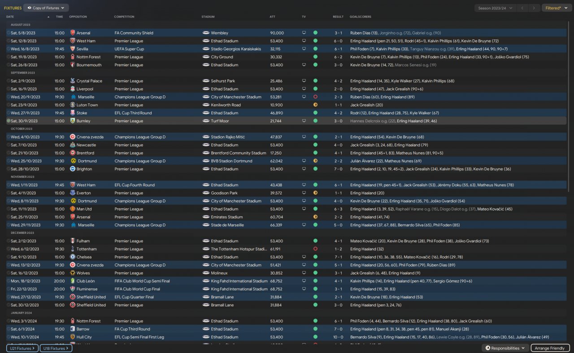This screenshot has width=574, height=353.
Task: Tick the selection circle for Sat 5/8/2023
Action: pyautogui.click(x=8, y=33)
